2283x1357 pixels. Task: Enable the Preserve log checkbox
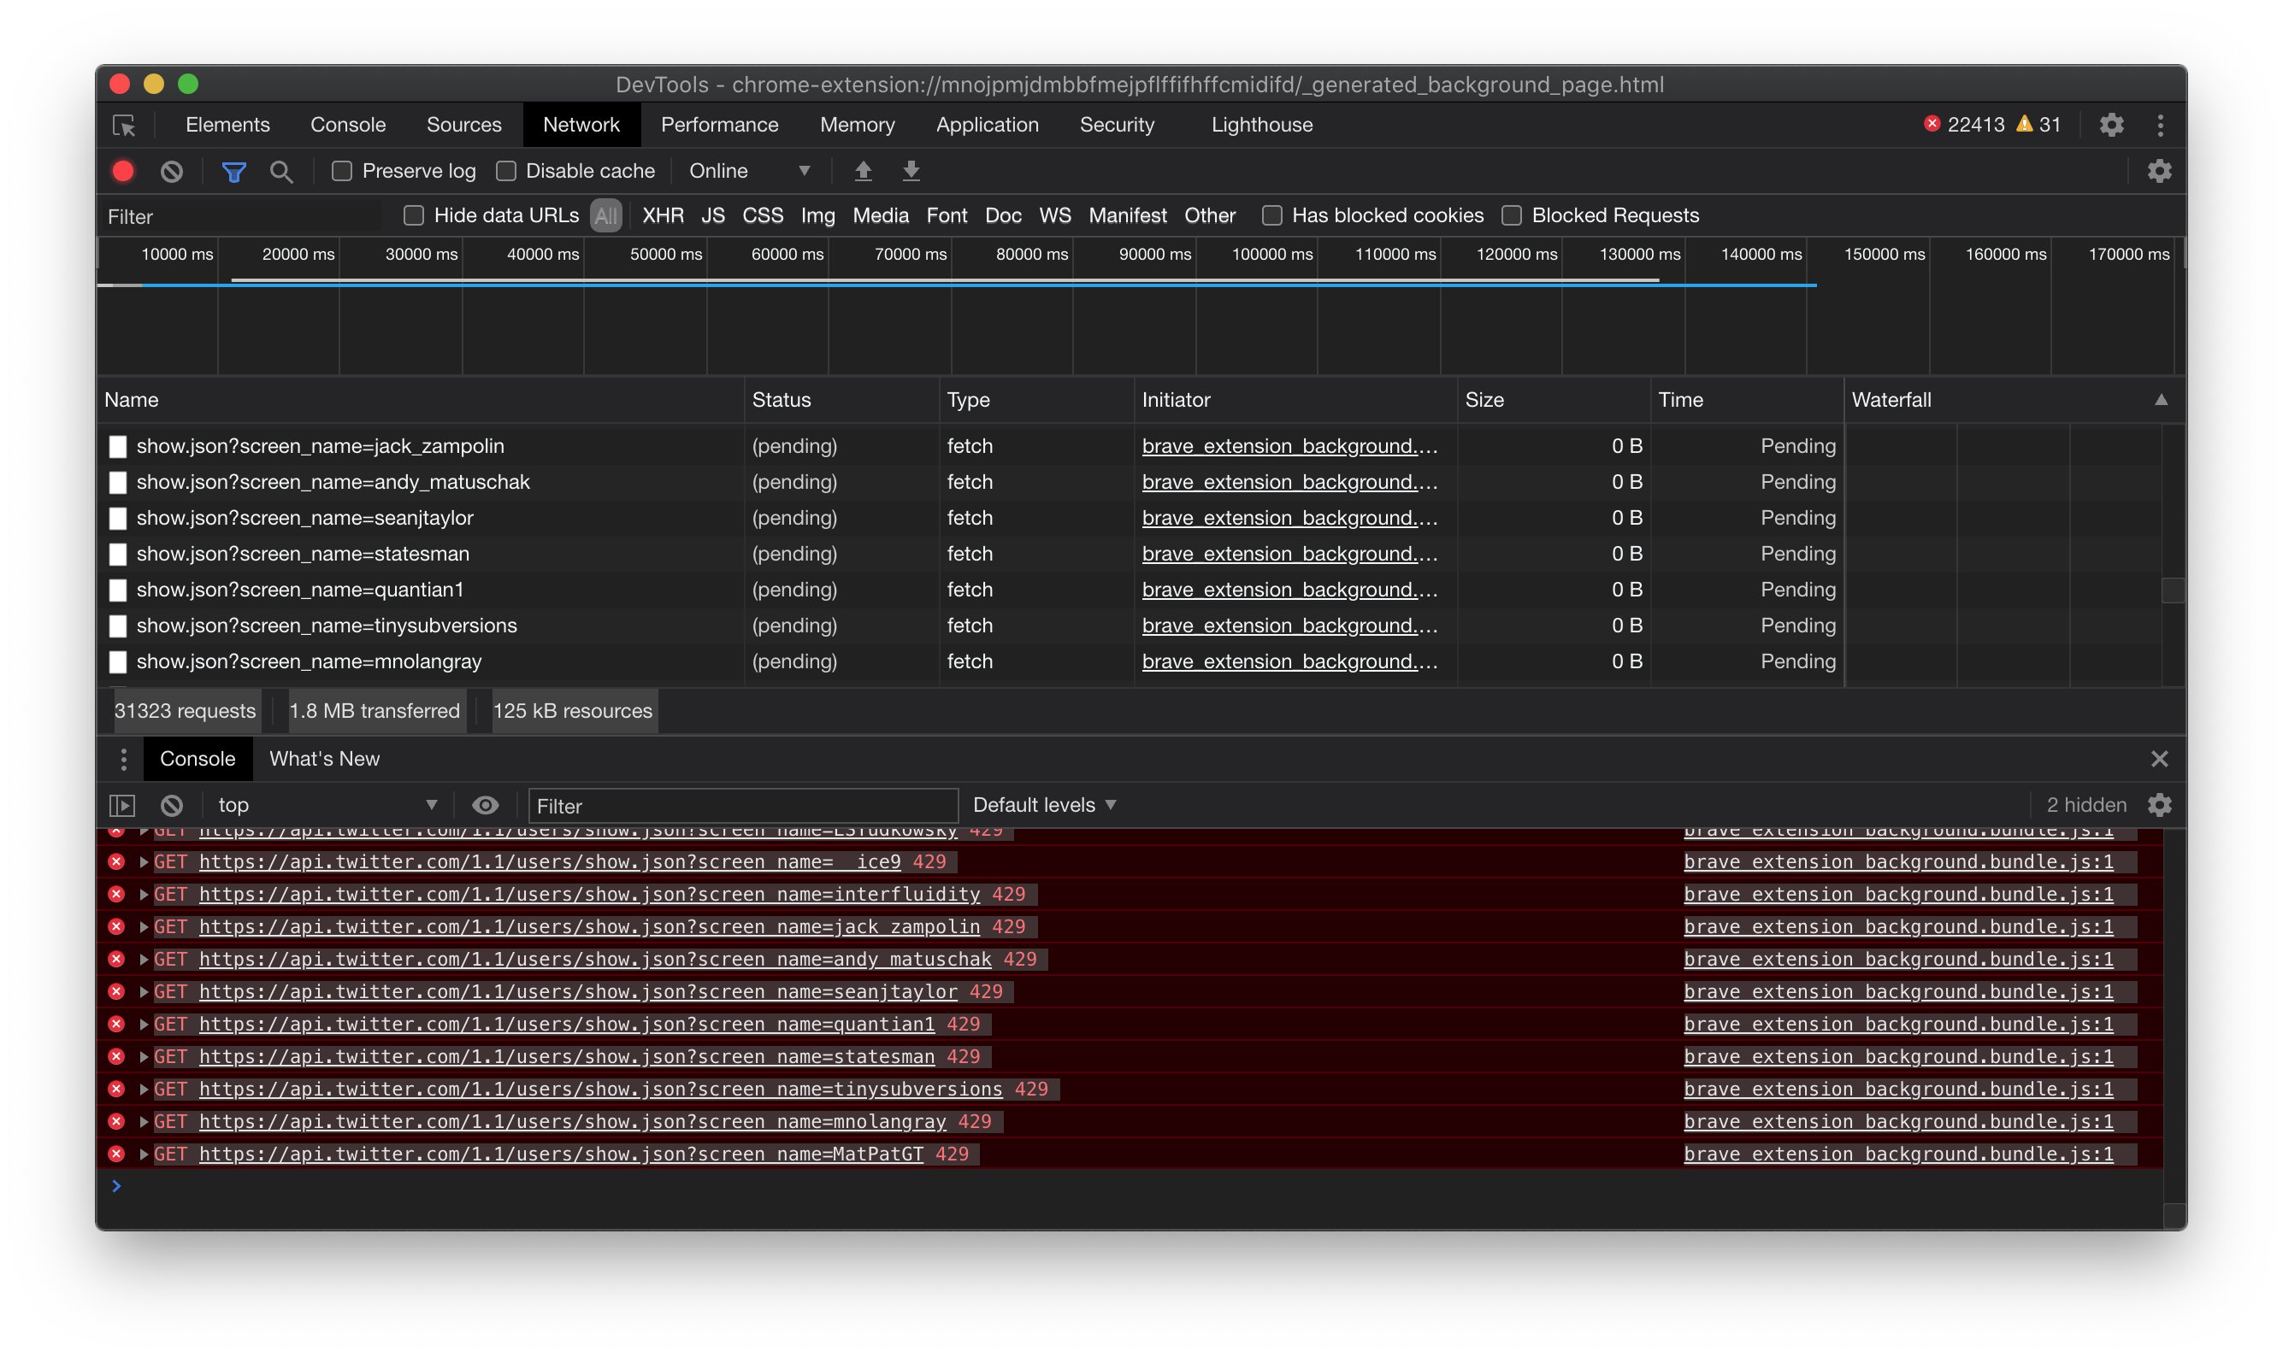coord(341,171)
